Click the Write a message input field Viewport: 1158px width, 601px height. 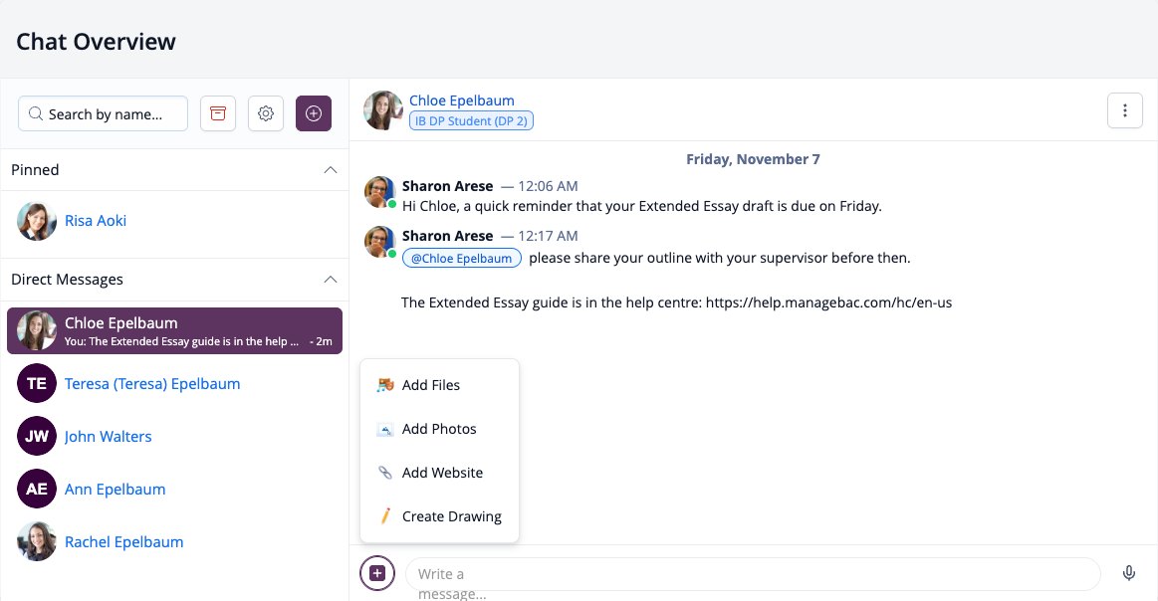[x=753, y=574]
